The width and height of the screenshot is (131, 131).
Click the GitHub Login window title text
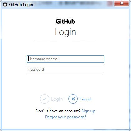[21, 5]
